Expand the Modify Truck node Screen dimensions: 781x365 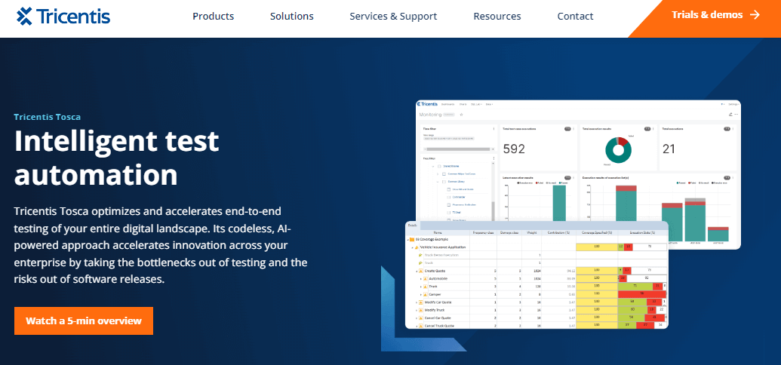click(417, 310)
